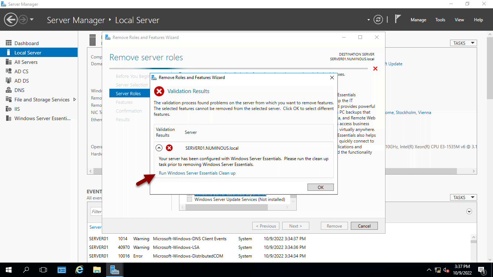Select the Server Roles wizard step
The width and height of the screenshot is (493, 277).
coord(130,93)
